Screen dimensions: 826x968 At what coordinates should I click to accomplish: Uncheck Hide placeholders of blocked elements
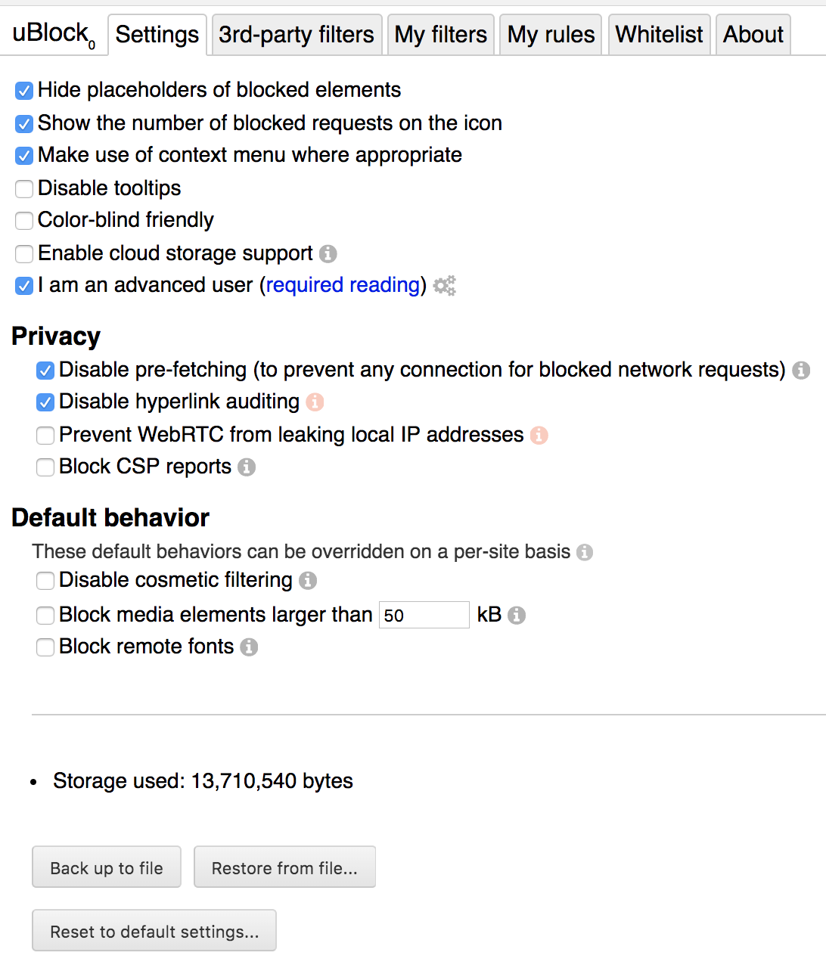coord(23,90)
